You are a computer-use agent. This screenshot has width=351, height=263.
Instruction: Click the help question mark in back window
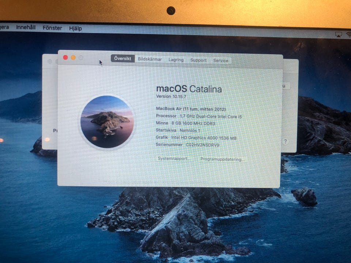click(x=285, y=141)
